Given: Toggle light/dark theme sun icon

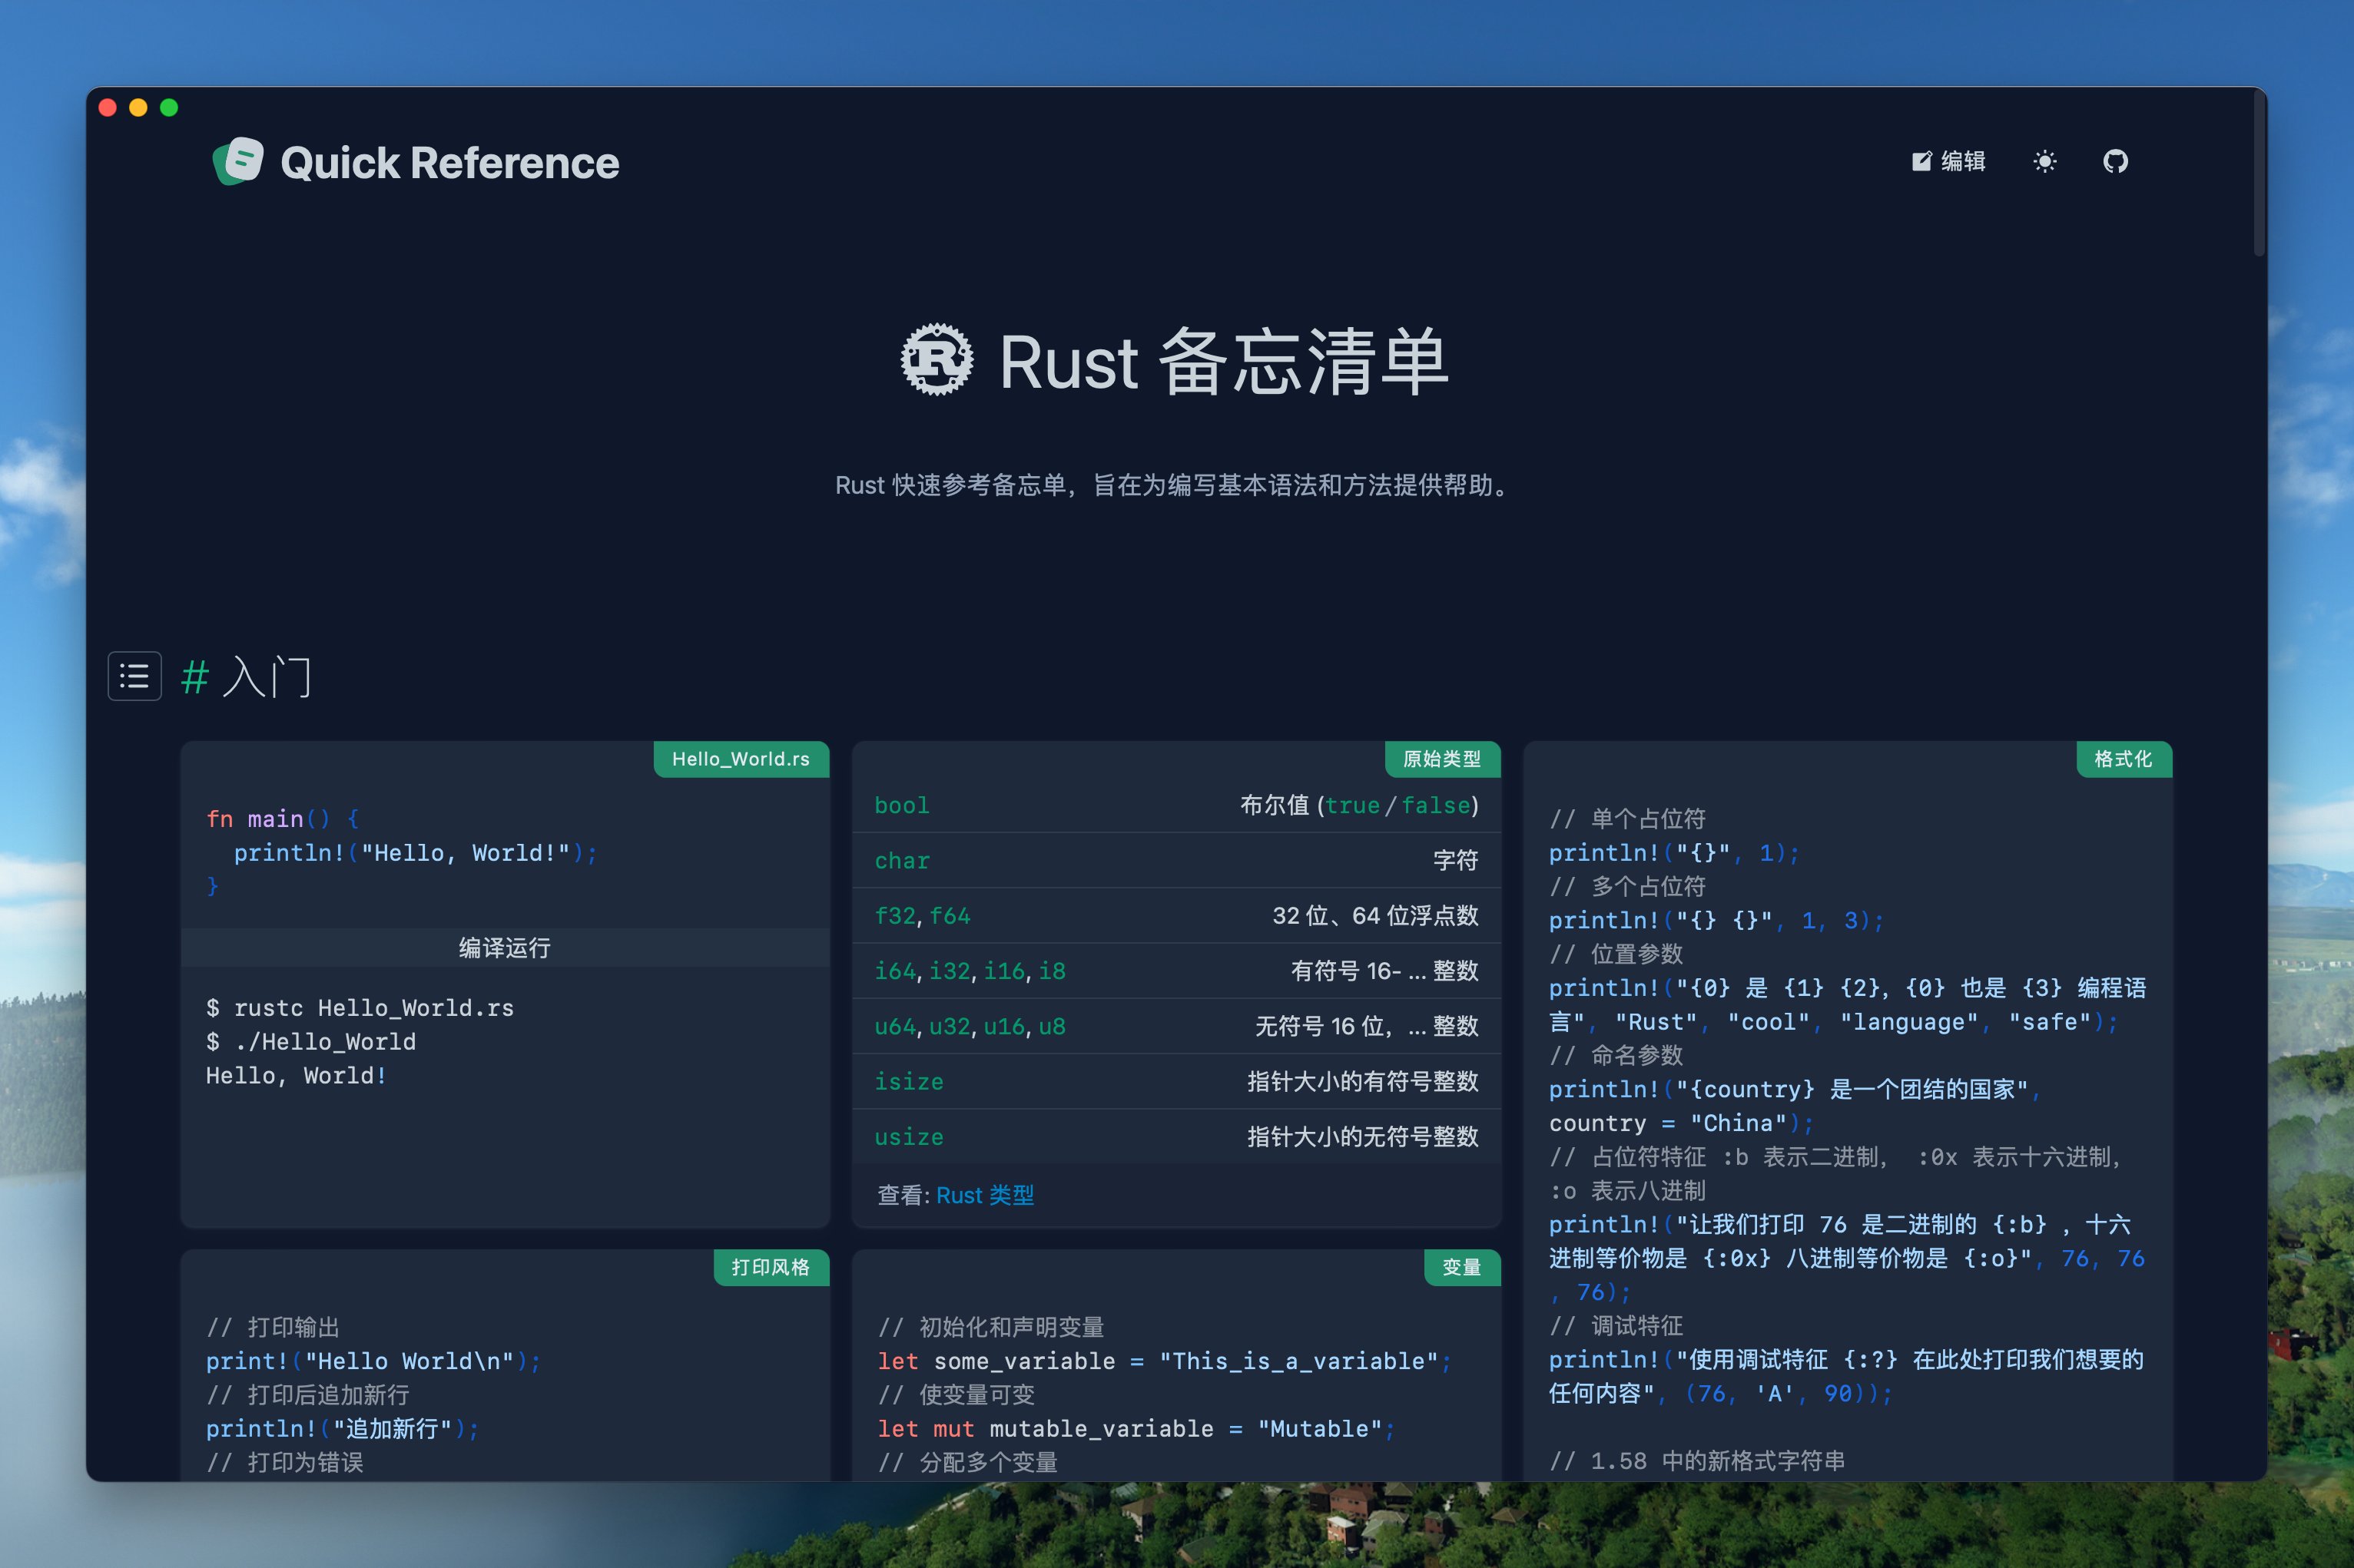Looking at the screenshot, I should (2045, 161).
